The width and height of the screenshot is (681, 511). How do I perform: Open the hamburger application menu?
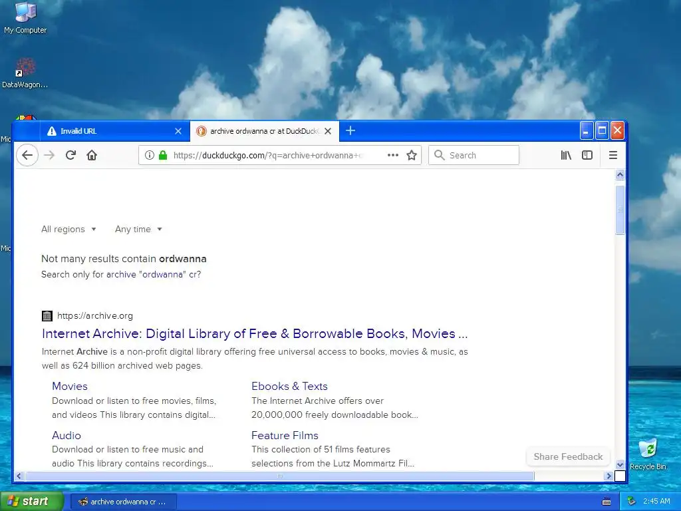[613, 155]
